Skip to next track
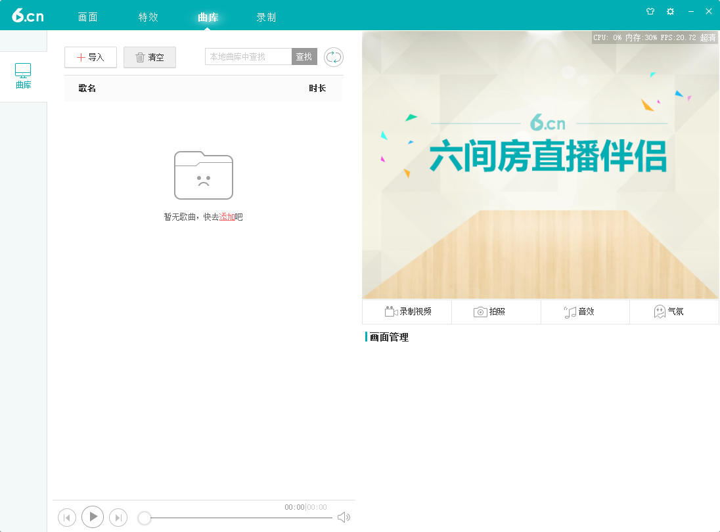This screenshot has width=720, height=532. (118, 518)
